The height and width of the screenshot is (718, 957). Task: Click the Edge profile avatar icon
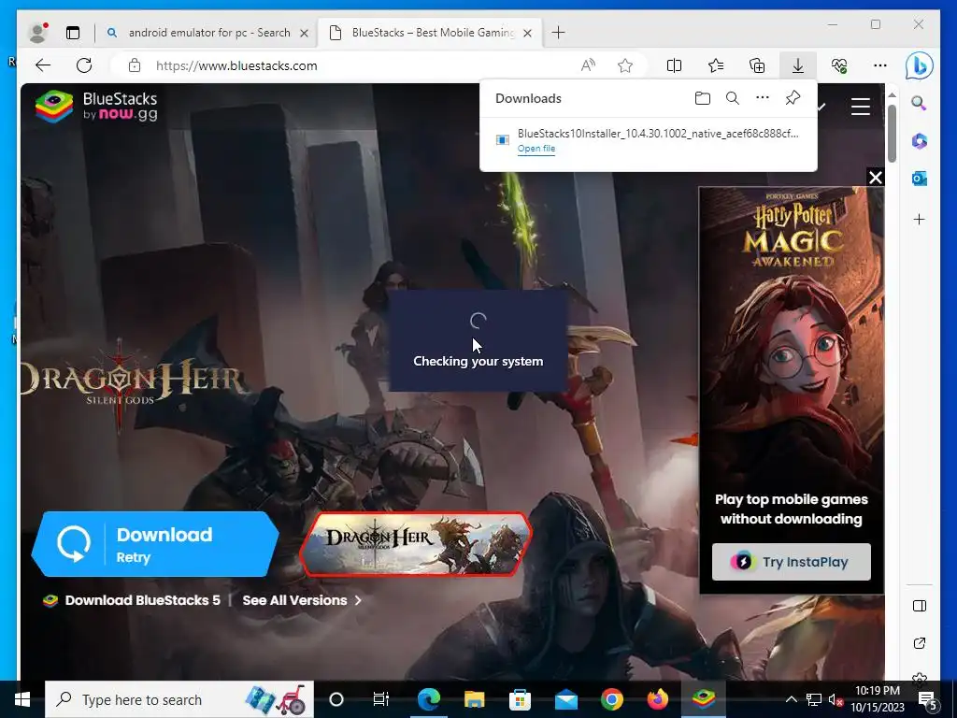pyautogui.click(x=37, y=33)
